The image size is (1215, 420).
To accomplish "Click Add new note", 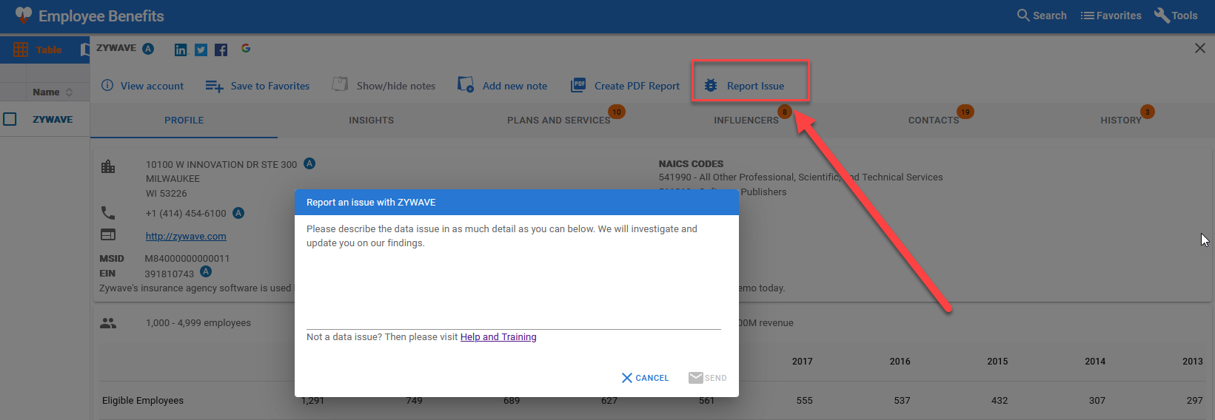I will click(x=502, y=86).
